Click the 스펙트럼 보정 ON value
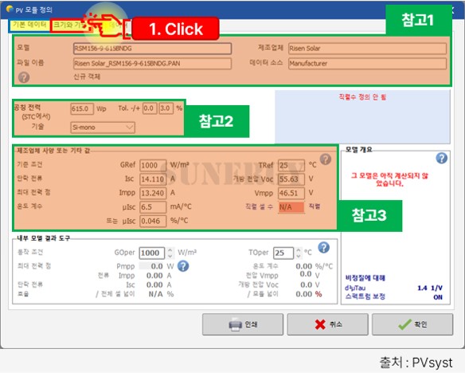The height and width of the screenshot is (373, 465). tap(438, 297)
